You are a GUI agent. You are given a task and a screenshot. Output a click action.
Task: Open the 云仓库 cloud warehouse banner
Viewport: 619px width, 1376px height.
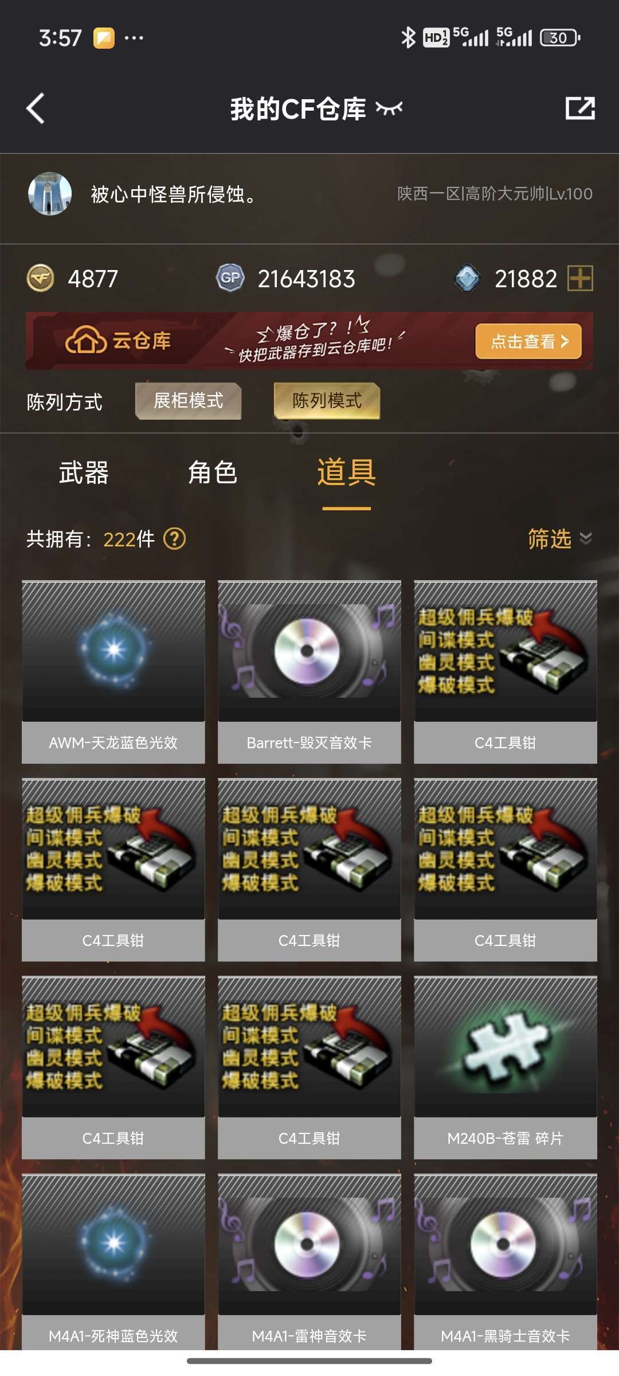pos(309,341)
